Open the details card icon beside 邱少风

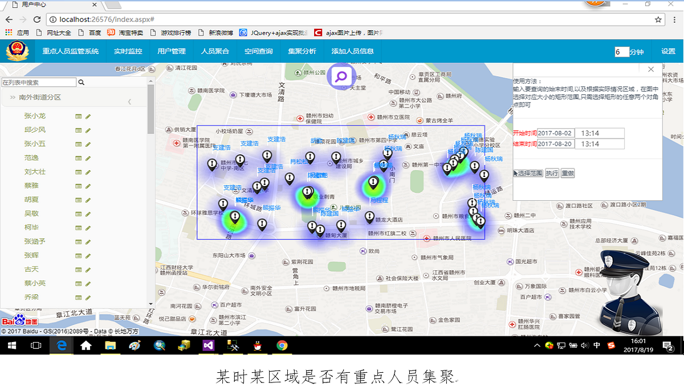(79, 130)
